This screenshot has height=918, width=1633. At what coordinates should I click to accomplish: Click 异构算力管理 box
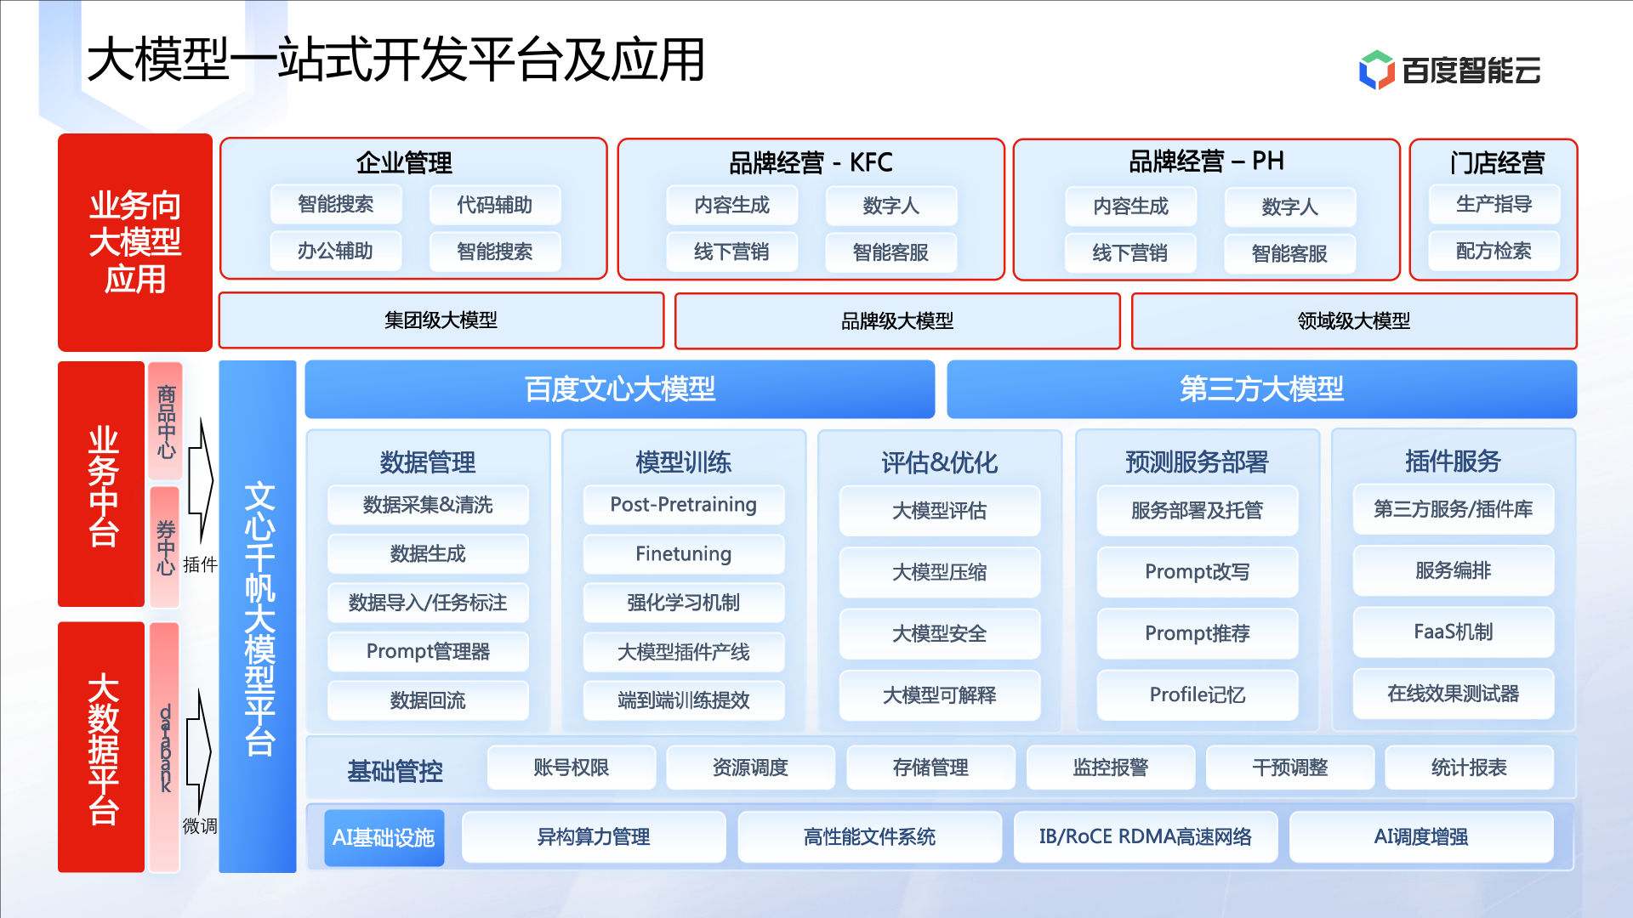pyautogui.click(x=594, y=837)
